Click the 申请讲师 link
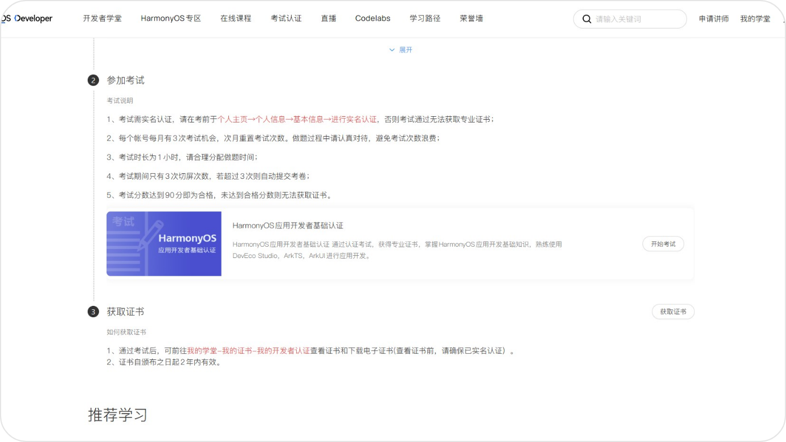Screen dimensions: 786x442 (714, 19)
